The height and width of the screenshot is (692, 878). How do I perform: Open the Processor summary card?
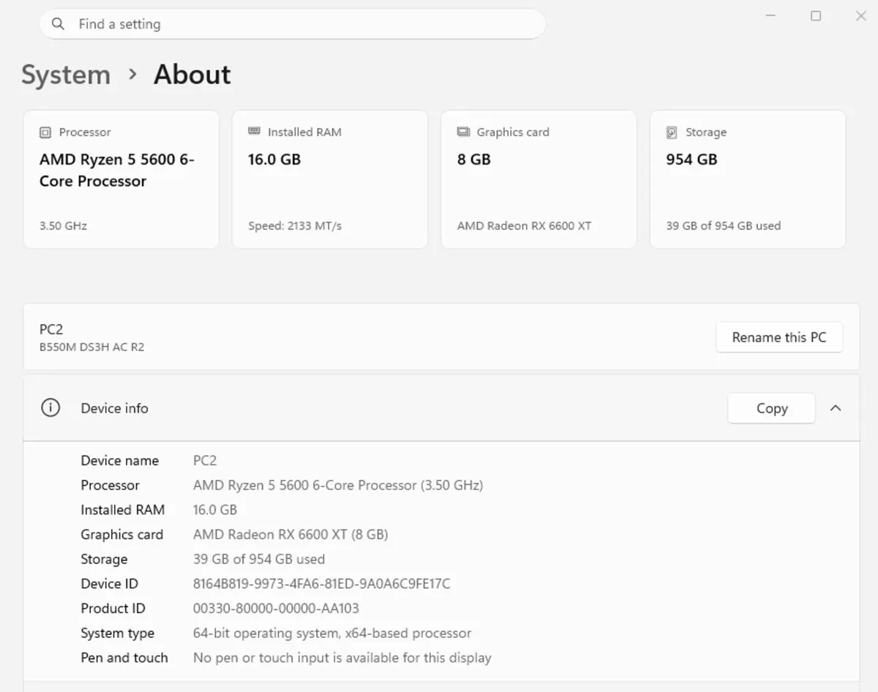[x=121, y=179]
